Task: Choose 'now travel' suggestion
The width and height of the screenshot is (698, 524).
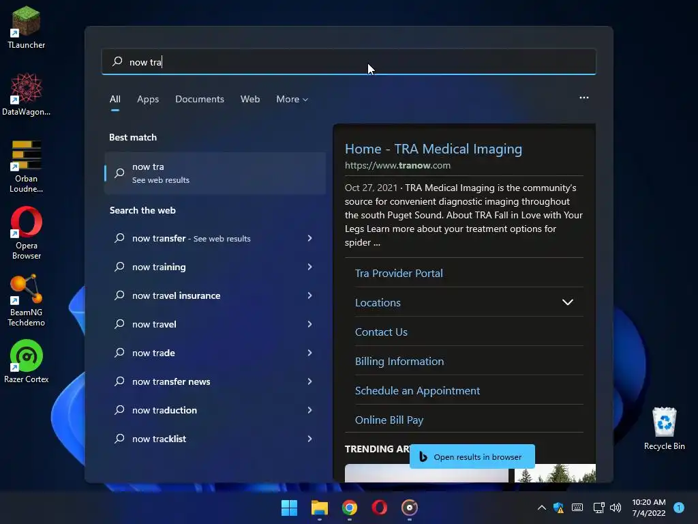Action: click(x=215, y=324)
